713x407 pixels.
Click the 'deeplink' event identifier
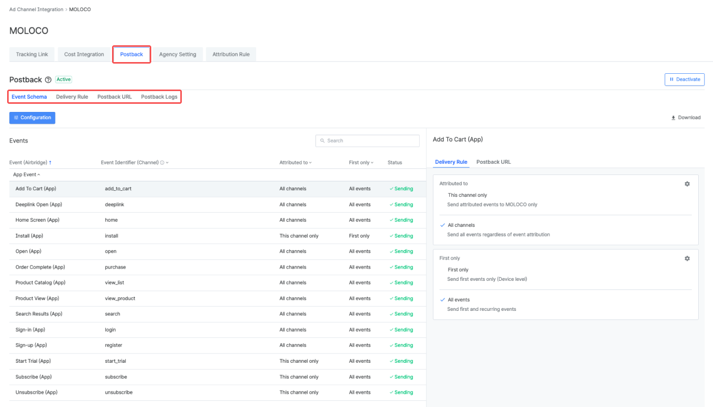coord(115,205)
